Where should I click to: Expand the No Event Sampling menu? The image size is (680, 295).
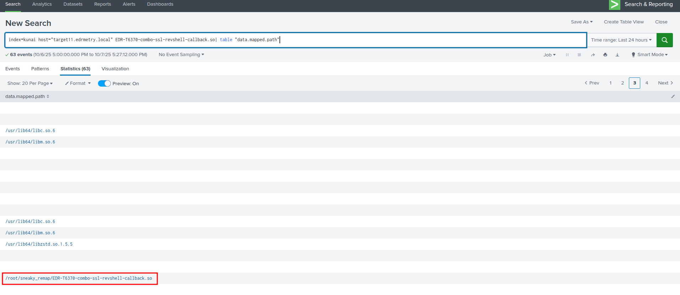point(181,55)
